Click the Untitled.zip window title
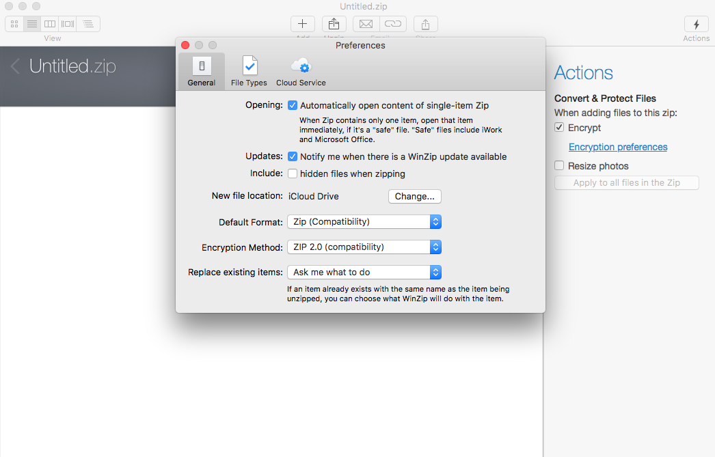 [x=364, y=6]
